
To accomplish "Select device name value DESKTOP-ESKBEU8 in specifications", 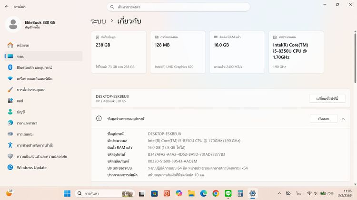I will coord(164,134).
